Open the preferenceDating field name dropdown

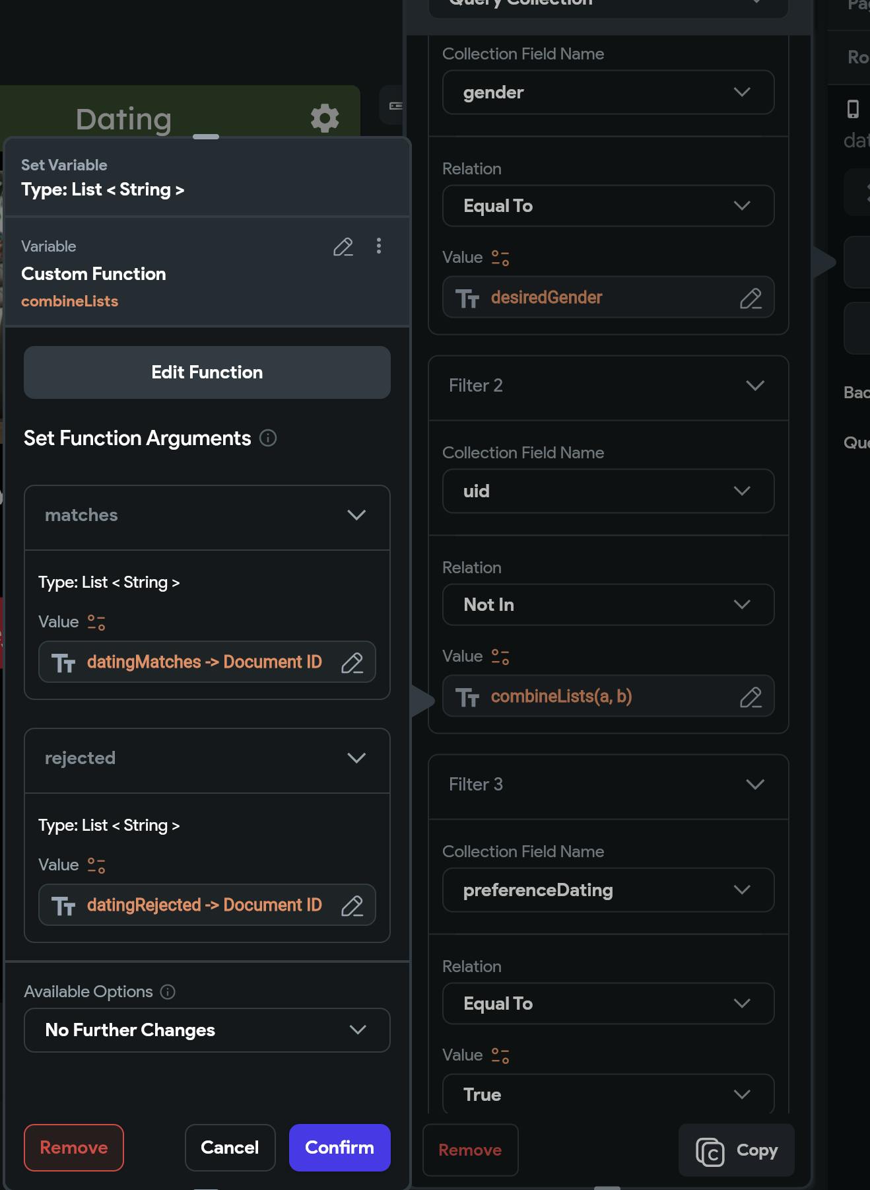(608, 890)
